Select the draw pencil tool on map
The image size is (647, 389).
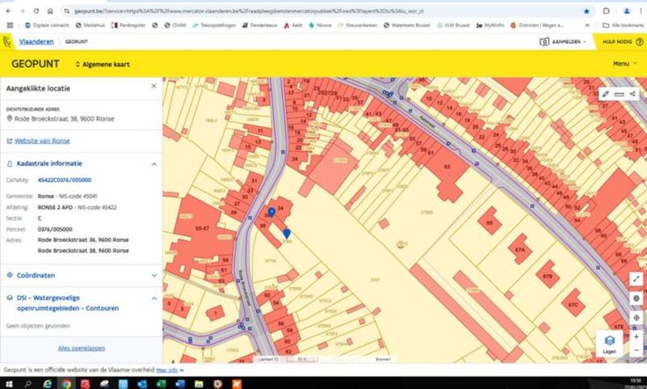coord(605,93)
